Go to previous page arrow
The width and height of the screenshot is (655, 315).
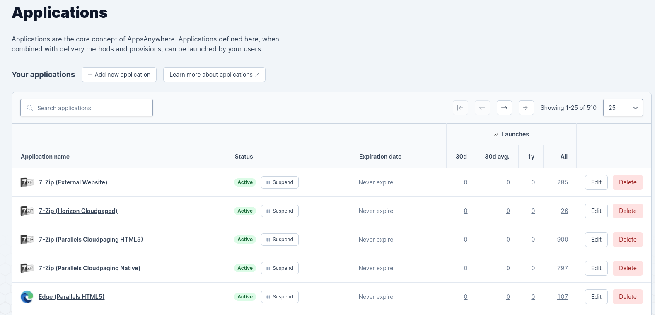[482, 108]
